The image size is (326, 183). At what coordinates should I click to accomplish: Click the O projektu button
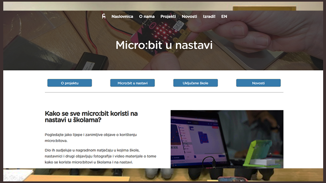(70, 83)
